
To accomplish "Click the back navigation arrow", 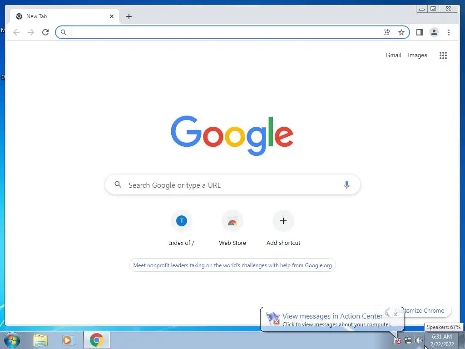I will [16, 32].
